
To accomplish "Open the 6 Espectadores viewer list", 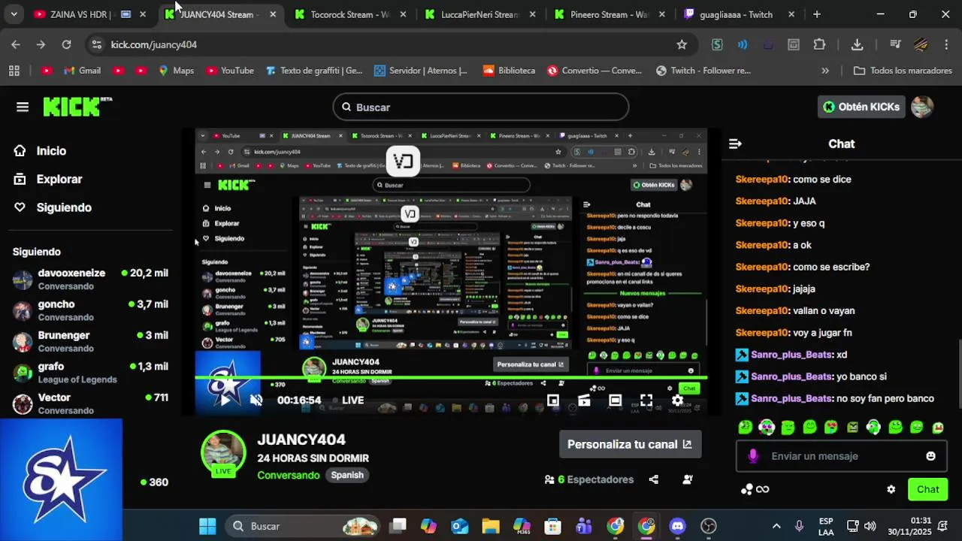I will point(589,479).
